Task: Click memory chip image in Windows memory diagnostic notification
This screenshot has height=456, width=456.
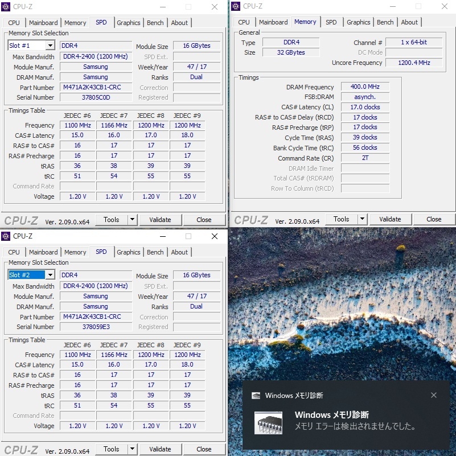Action: pyautogui.click(x=268, y=423)
